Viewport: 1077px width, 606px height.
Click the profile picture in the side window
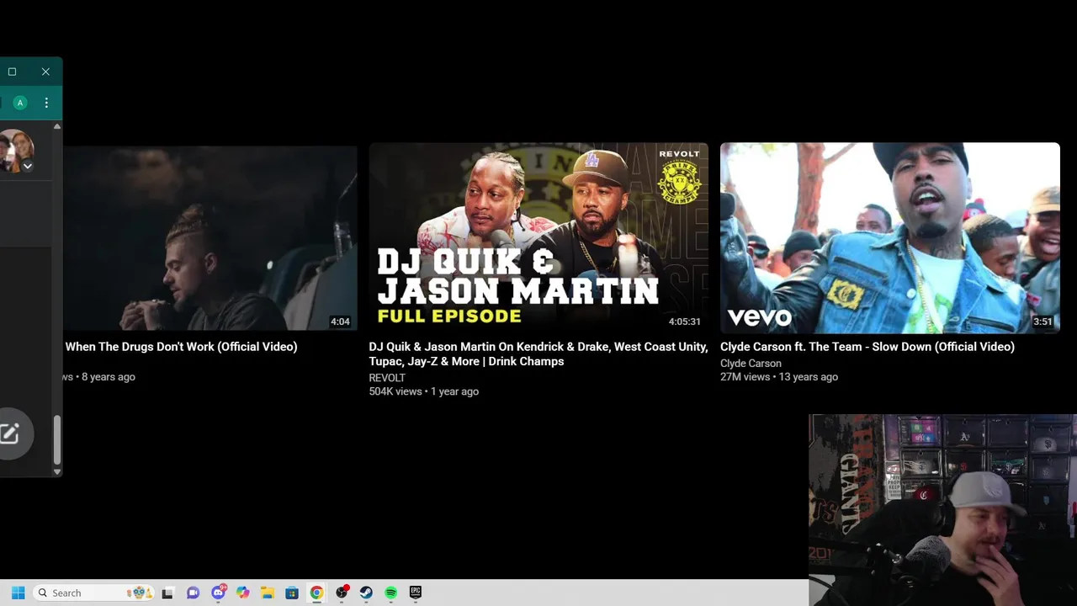[16, 151]
